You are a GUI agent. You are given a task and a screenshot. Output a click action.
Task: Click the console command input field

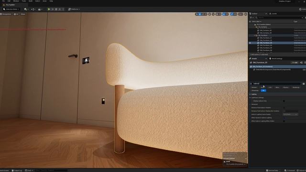pos(51,171)
